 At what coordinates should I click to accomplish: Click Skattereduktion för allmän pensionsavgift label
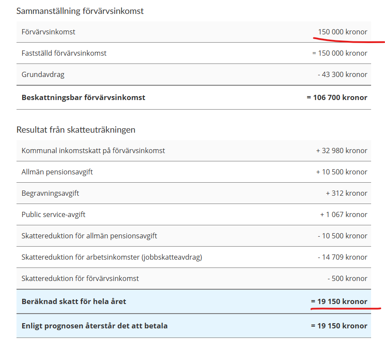click(89, 236)
